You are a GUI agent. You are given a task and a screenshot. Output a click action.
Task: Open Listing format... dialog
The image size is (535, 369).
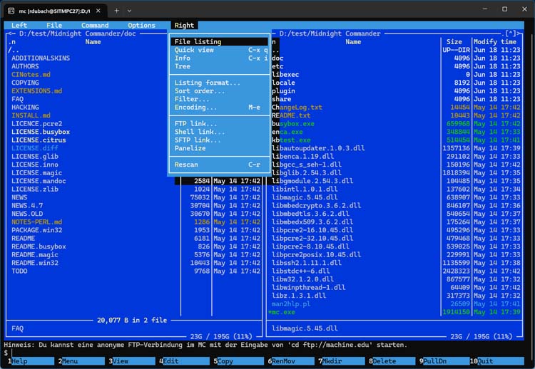click(x=220, y=83)
